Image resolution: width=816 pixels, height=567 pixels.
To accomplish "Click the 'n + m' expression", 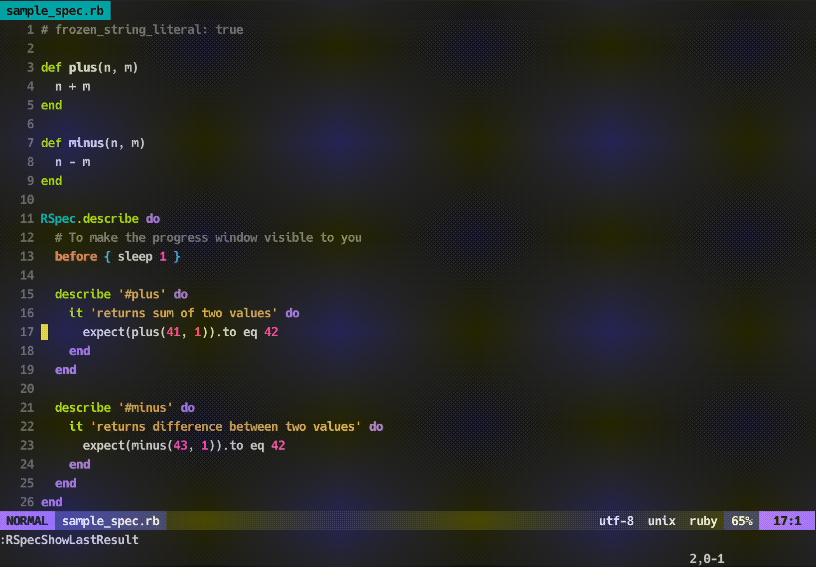I will (73, 86).
